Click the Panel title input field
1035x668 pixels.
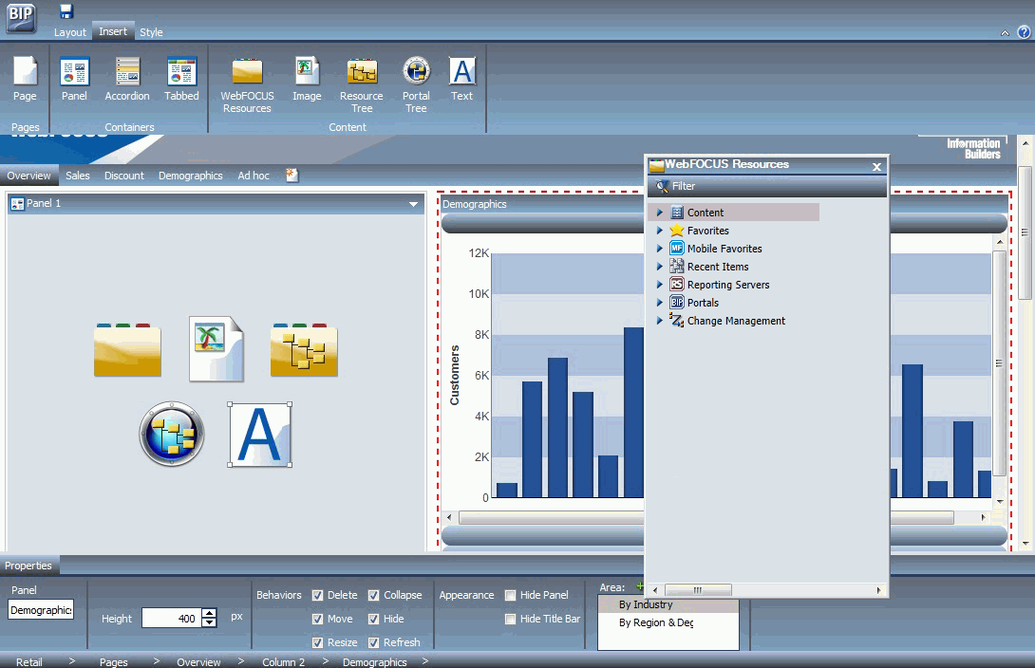coord(41,610)
